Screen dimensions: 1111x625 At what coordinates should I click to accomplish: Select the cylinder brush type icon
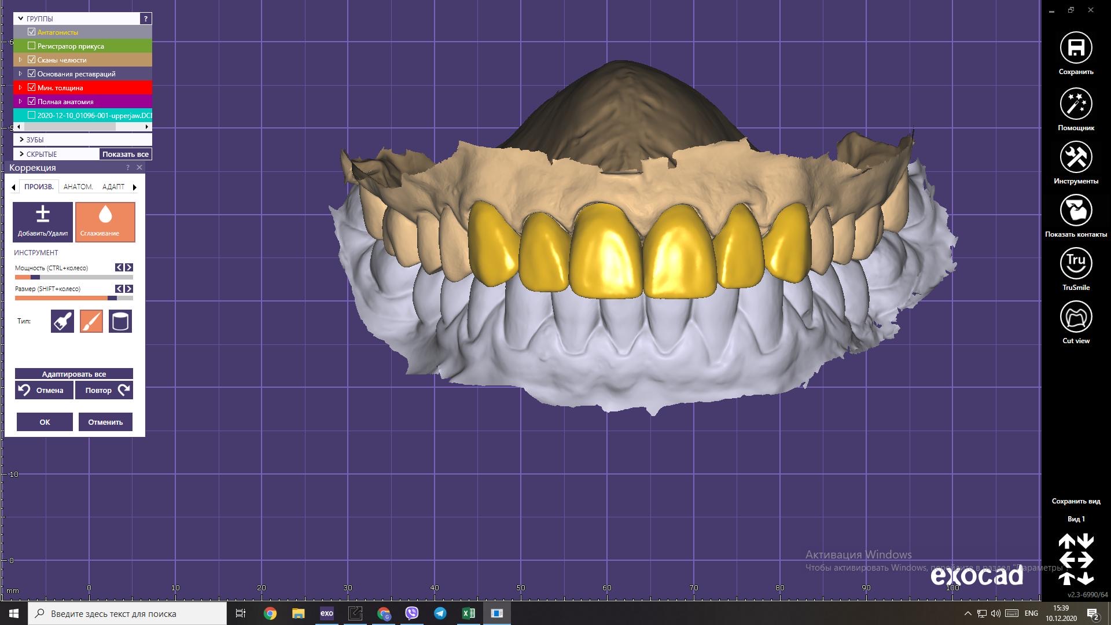[120, 321]
